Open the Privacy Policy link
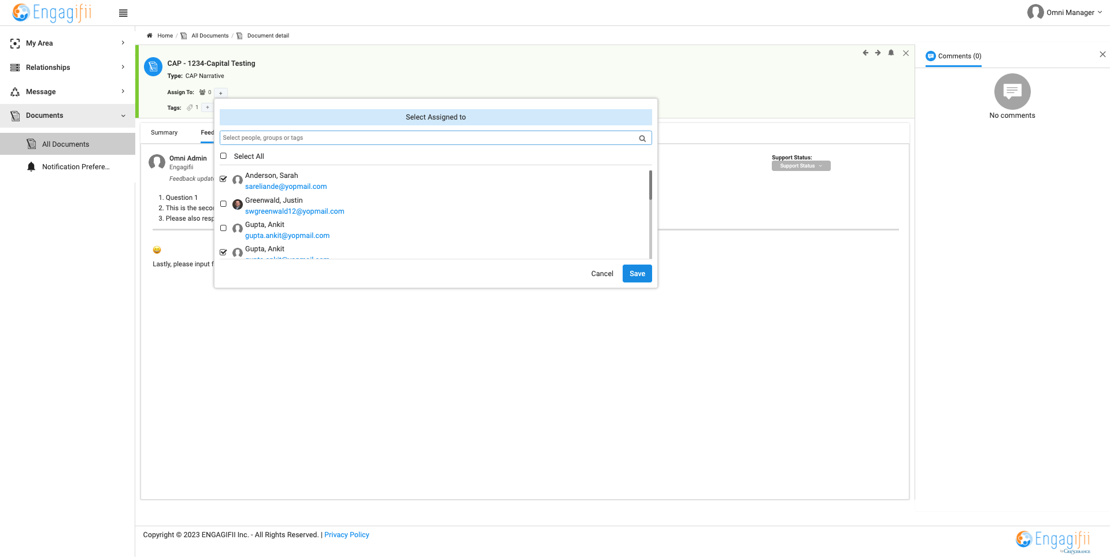The width and height of the screenshot is (1110, 558). [346, 535]
